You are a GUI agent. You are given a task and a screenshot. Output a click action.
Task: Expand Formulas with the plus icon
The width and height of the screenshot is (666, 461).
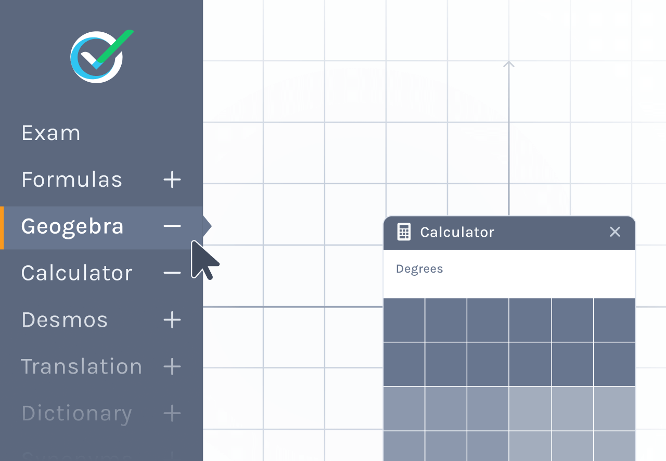click(172, 180)
